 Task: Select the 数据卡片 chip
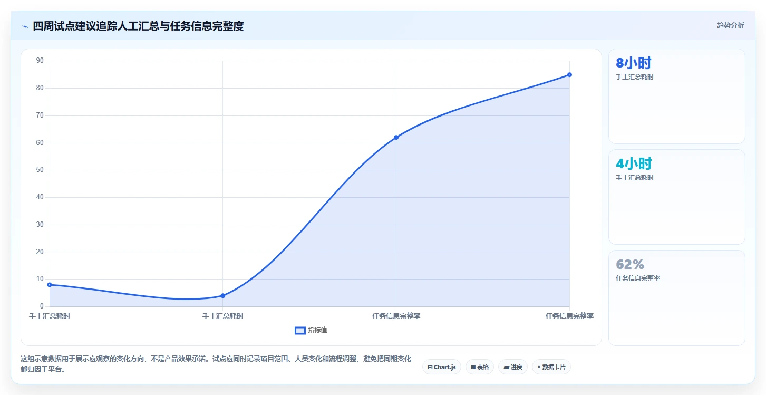(551, 367)
